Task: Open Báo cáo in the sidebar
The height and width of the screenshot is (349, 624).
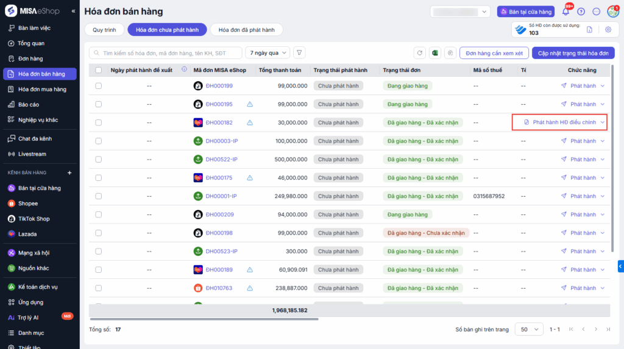Action: tap(29, 105)
